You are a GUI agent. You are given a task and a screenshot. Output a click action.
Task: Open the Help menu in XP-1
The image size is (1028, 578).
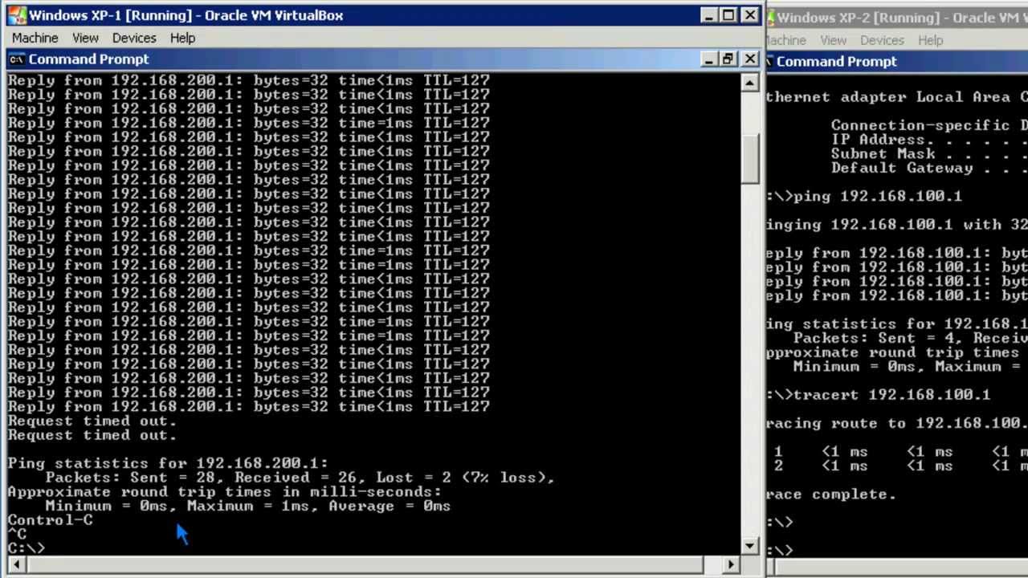(182, 38)
